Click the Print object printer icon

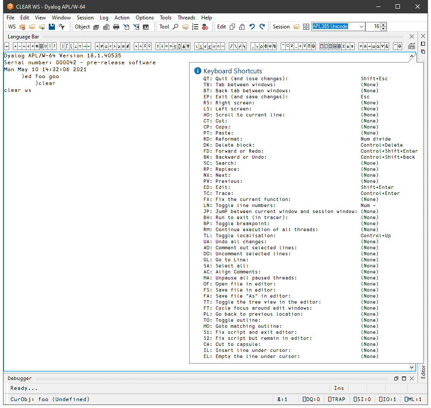point(116,27)
